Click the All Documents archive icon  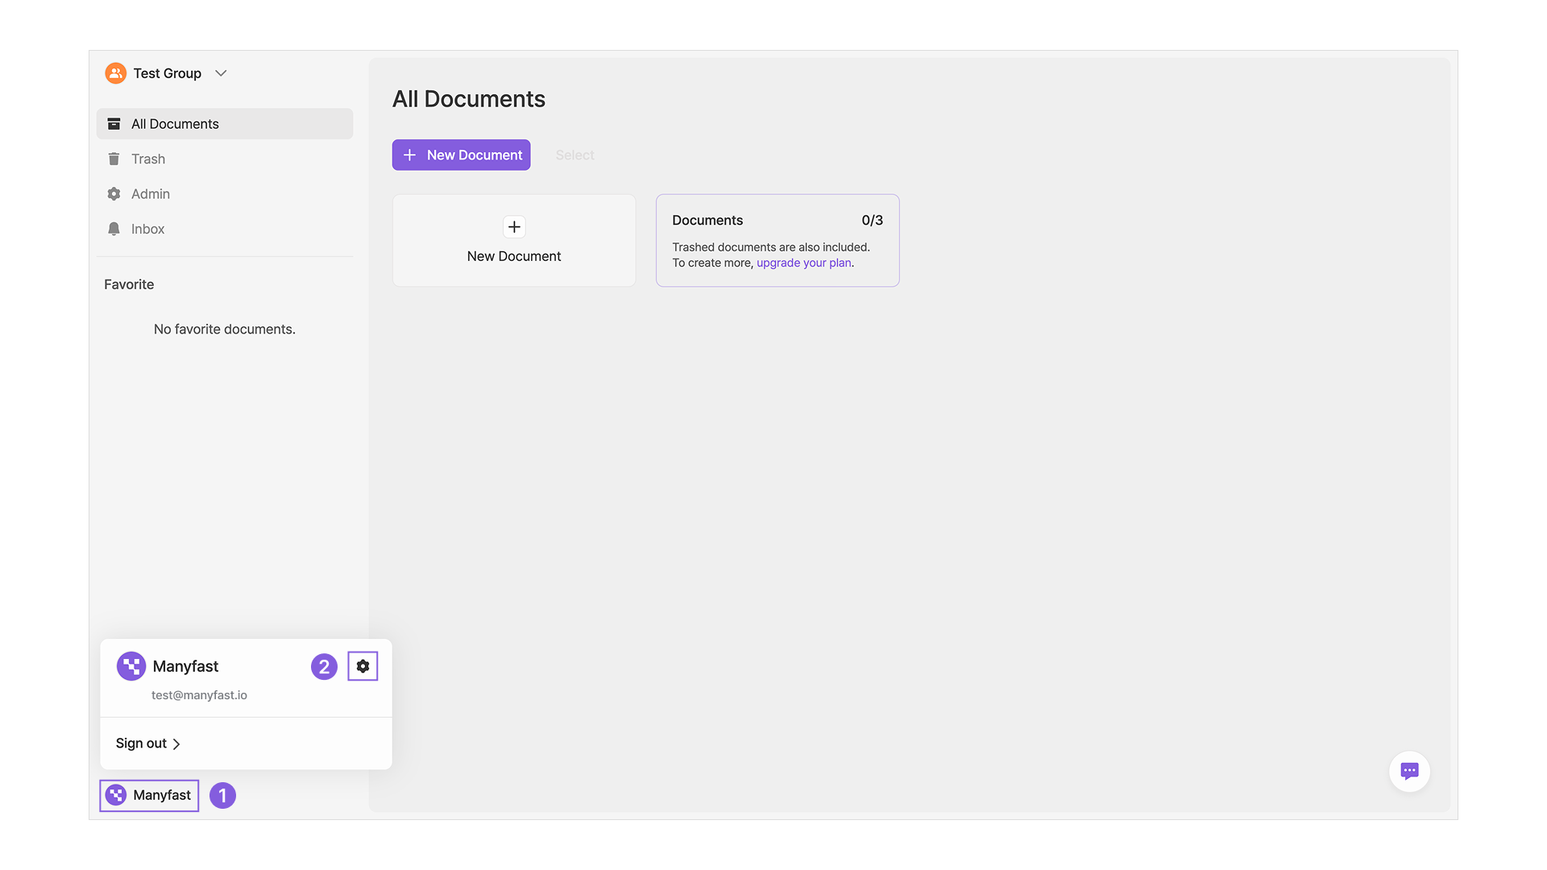[114, 124]
